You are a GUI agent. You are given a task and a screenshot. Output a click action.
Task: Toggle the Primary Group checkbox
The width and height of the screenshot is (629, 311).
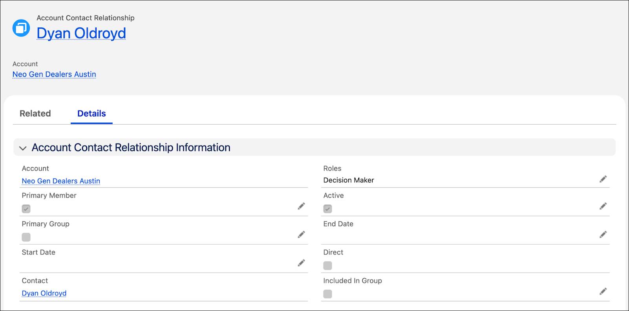pos(26,237)
